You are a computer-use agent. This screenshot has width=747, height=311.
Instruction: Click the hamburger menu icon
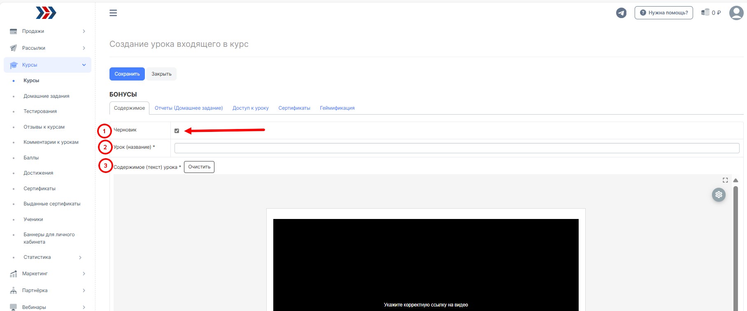[x=113, y=13]
